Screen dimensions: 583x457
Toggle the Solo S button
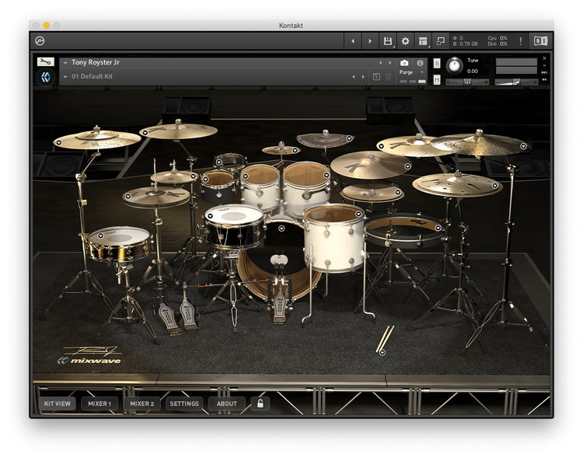point(437,64)
